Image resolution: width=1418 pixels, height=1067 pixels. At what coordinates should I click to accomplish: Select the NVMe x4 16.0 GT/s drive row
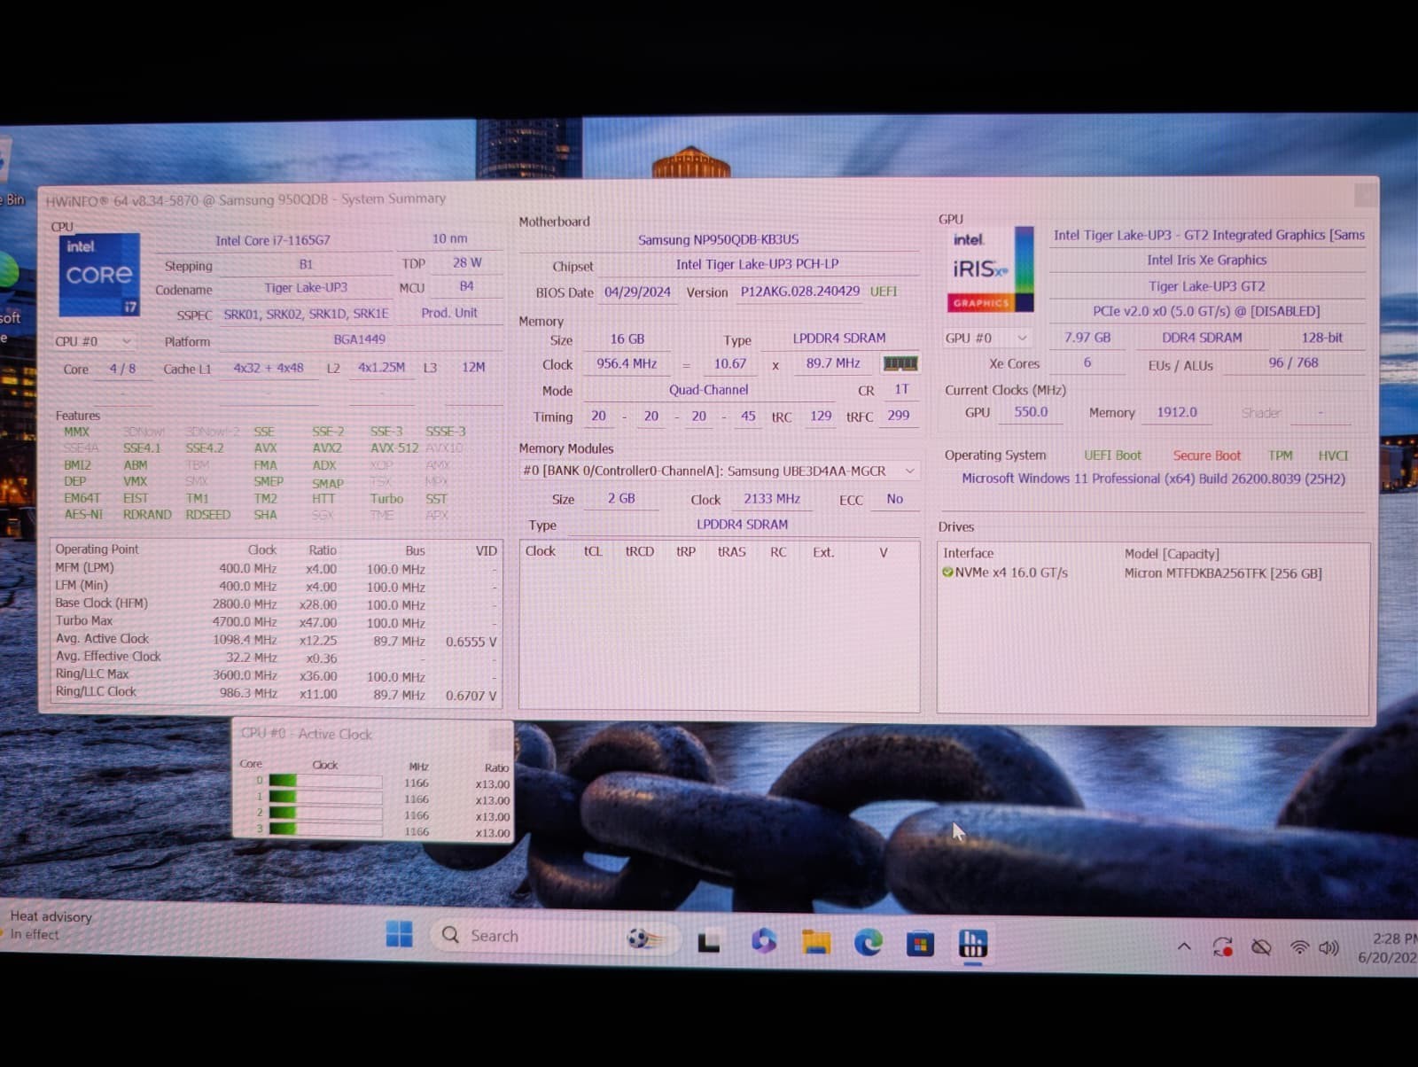click(x=1152, y=572)
